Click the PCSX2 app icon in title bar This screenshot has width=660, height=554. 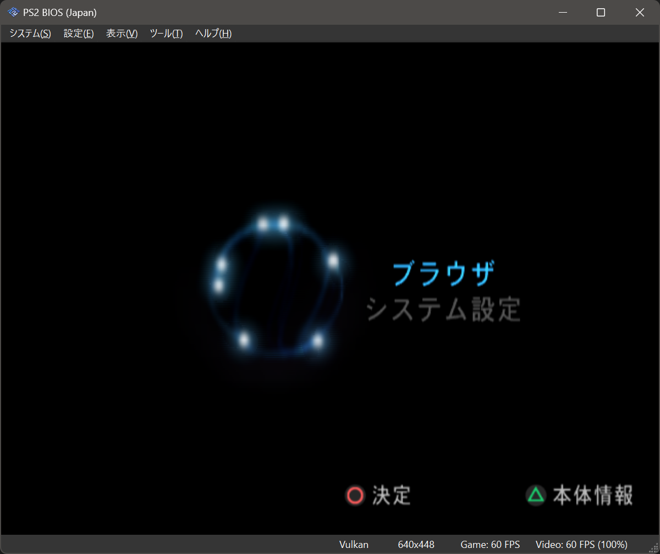click(13, 12)
